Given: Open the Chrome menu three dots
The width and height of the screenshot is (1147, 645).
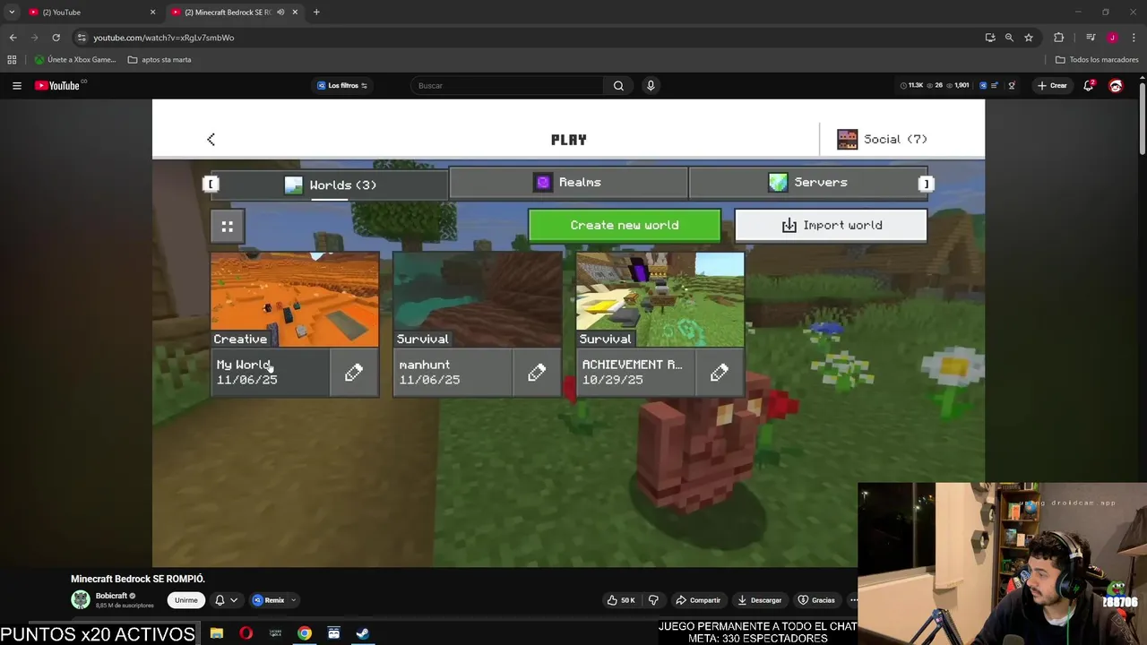Looking at the screenshot, I should click(1134, 38).
